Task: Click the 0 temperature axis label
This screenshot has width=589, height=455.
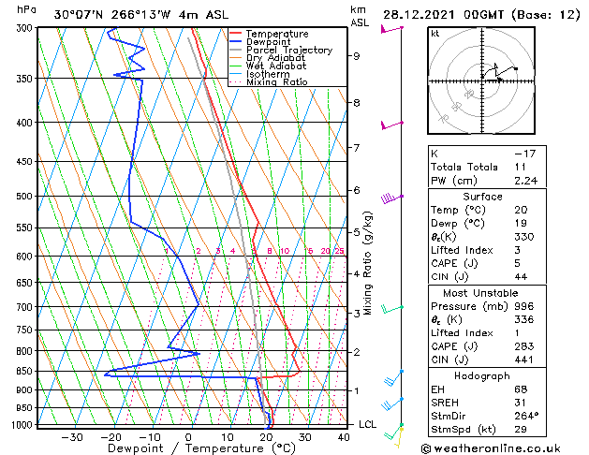Action: pyautogui.click(x=188, y=438)
